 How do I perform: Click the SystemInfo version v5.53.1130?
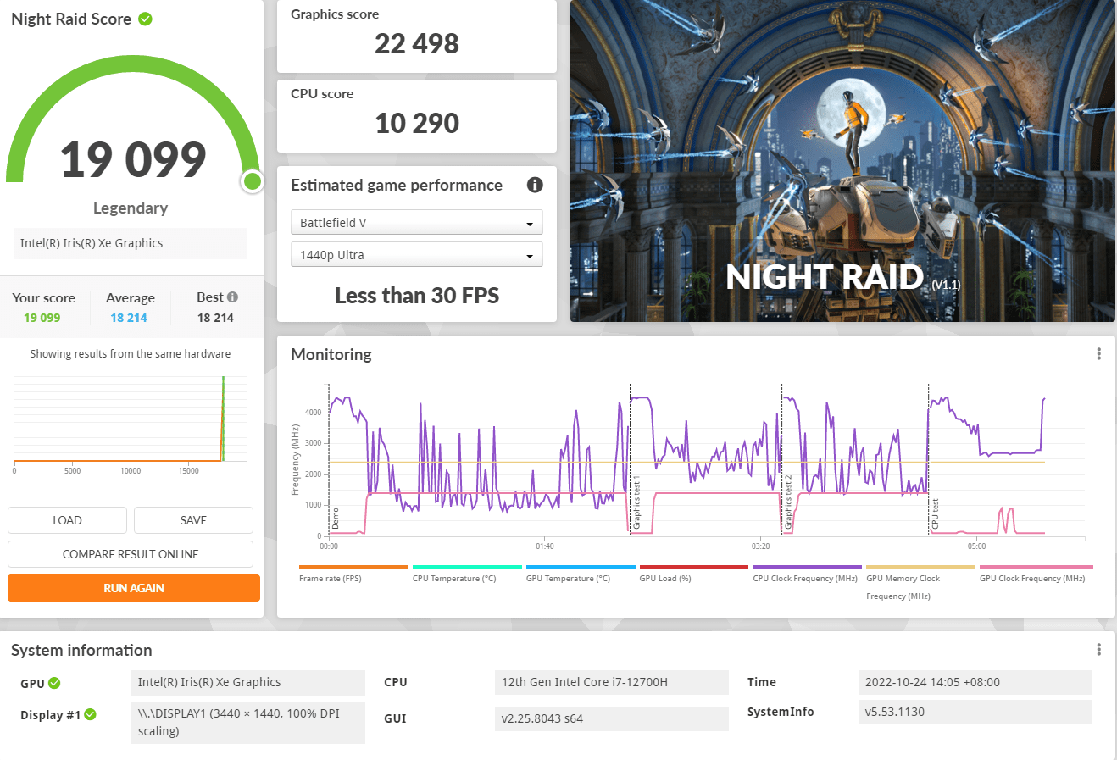point(975,713)
